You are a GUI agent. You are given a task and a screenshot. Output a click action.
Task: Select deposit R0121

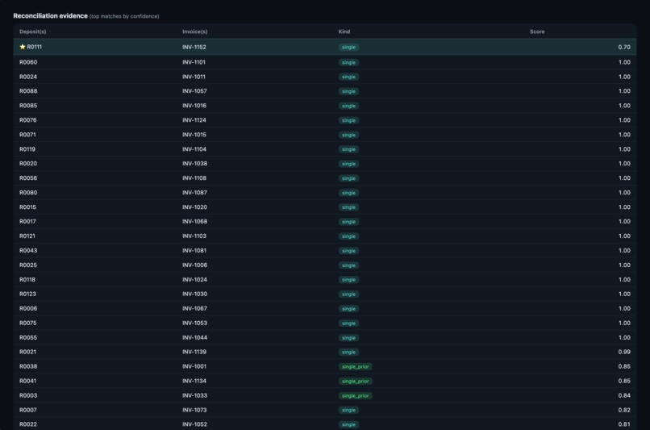point(27,236)
